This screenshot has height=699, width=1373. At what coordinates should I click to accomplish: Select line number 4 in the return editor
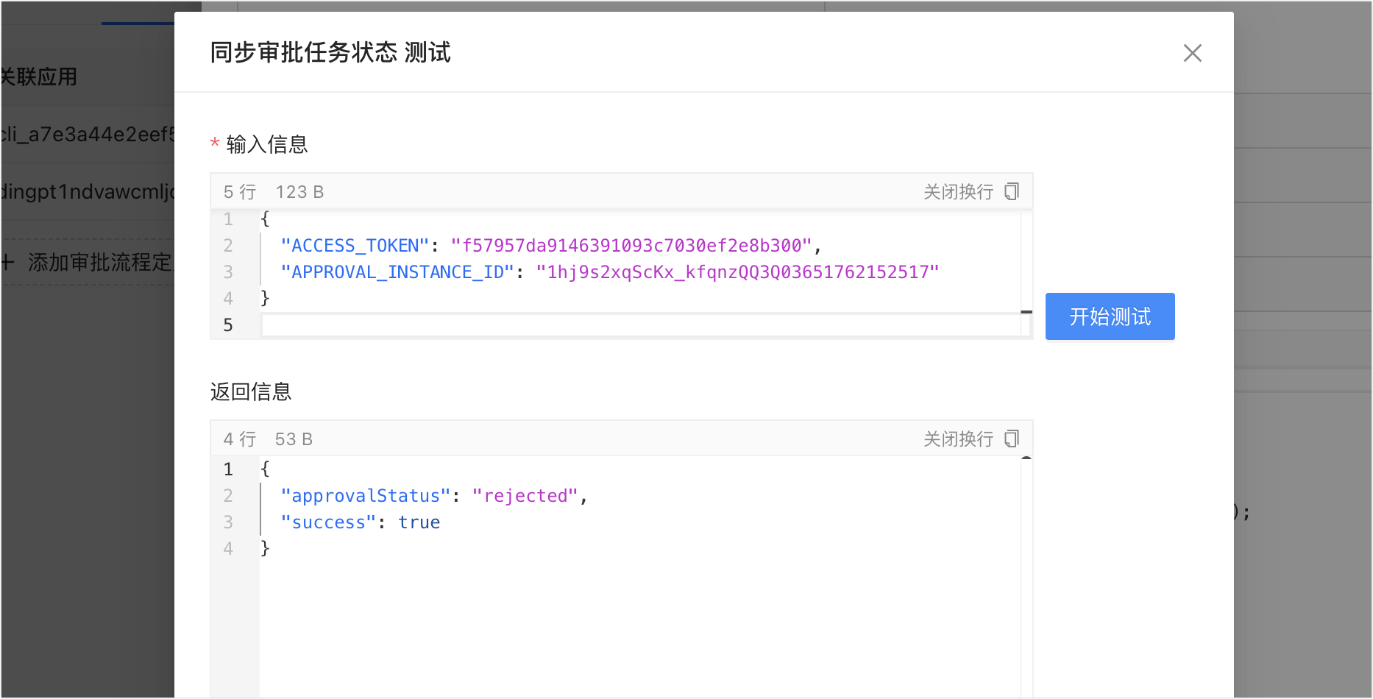(x=228, y=549)
